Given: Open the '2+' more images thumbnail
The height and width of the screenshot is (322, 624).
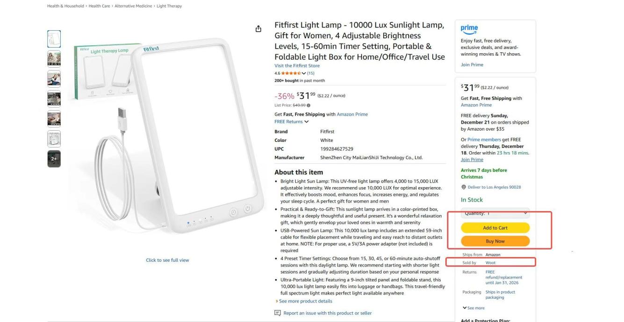Looking at the screenshot, I should tap(54, 159).
